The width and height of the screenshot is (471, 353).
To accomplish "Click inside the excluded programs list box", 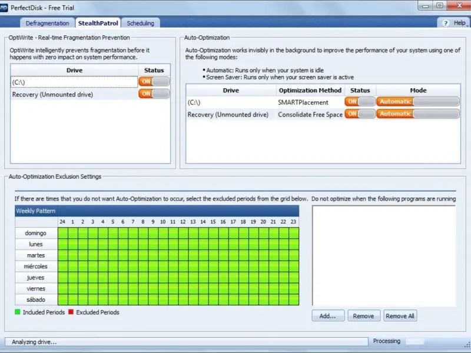I will click(384, 256).
